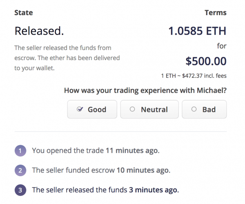Click the 'seller released the funds' timeline entry
The height and width of the screenshot is (204, 245).
105,190
